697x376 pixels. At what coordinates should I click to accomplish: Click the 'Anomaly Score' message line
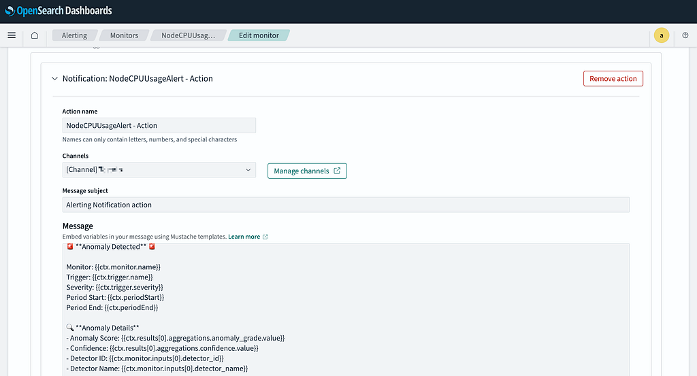[x=176, y=338]
